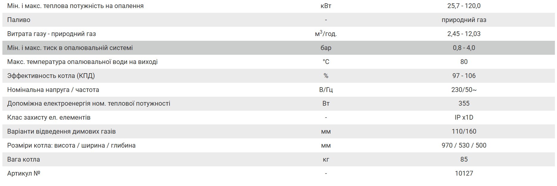Click the '110/160' flue gas value
The image size is (557, 186).
464,132
